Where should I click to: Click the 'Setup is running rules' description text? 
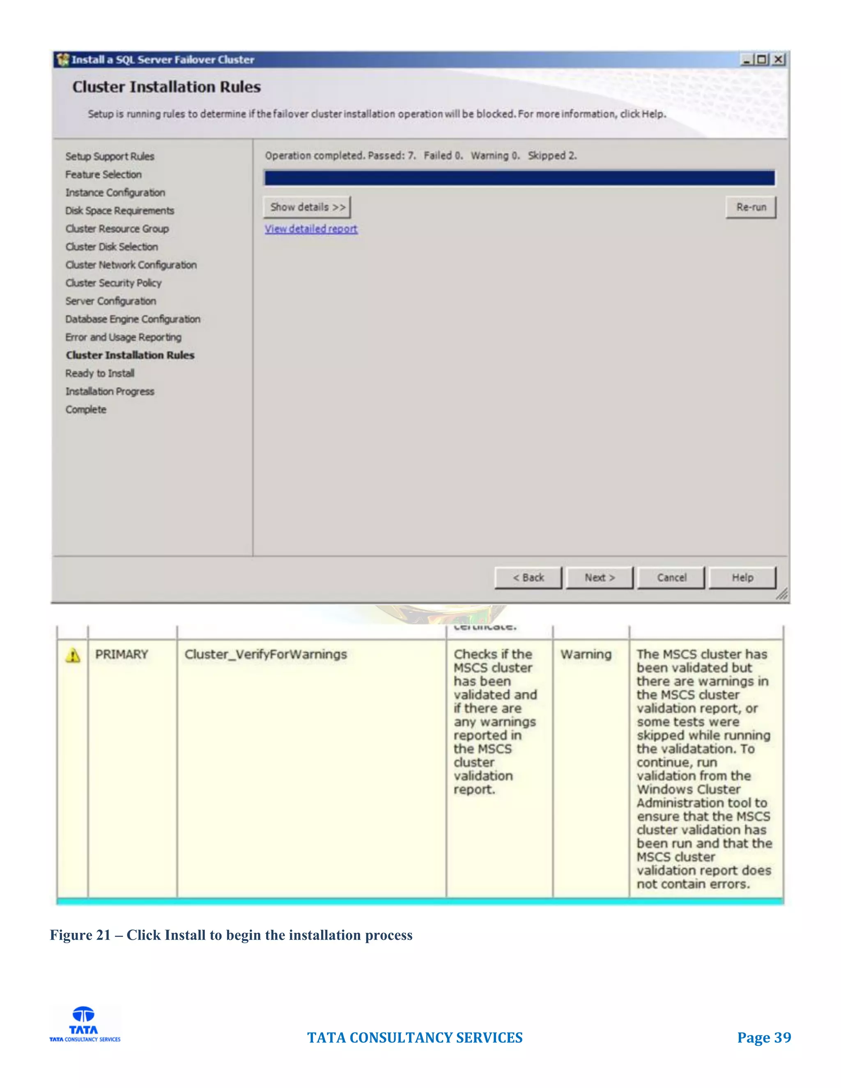coord(377,114)
